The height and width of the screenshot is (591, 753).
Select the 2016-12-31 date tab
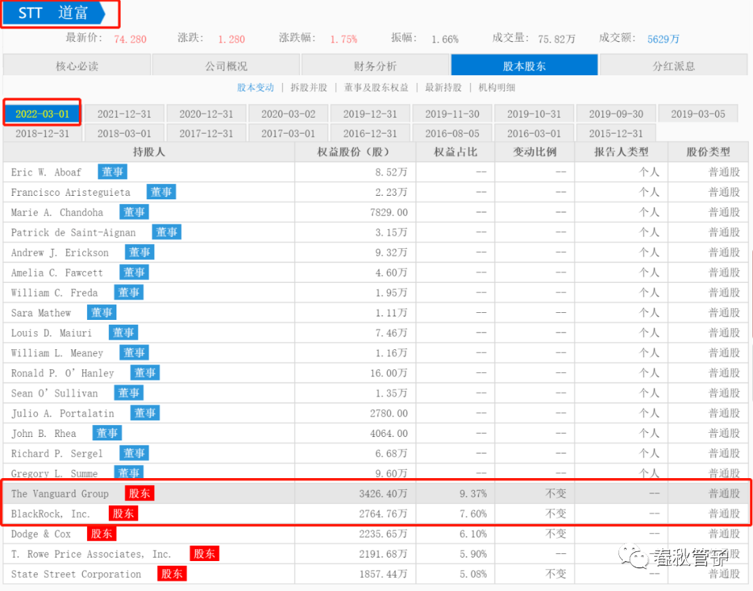[x=370, y=133]
